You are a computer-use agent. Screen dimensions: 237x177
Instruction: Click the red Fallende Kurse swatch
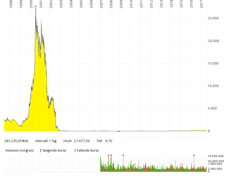click(75, 151)
